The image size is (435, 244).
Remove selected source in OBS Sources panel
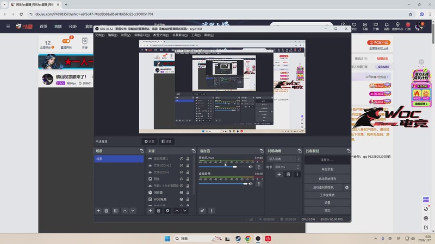(x=158, y=210)
